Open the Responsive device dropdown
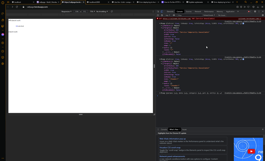 67,11
